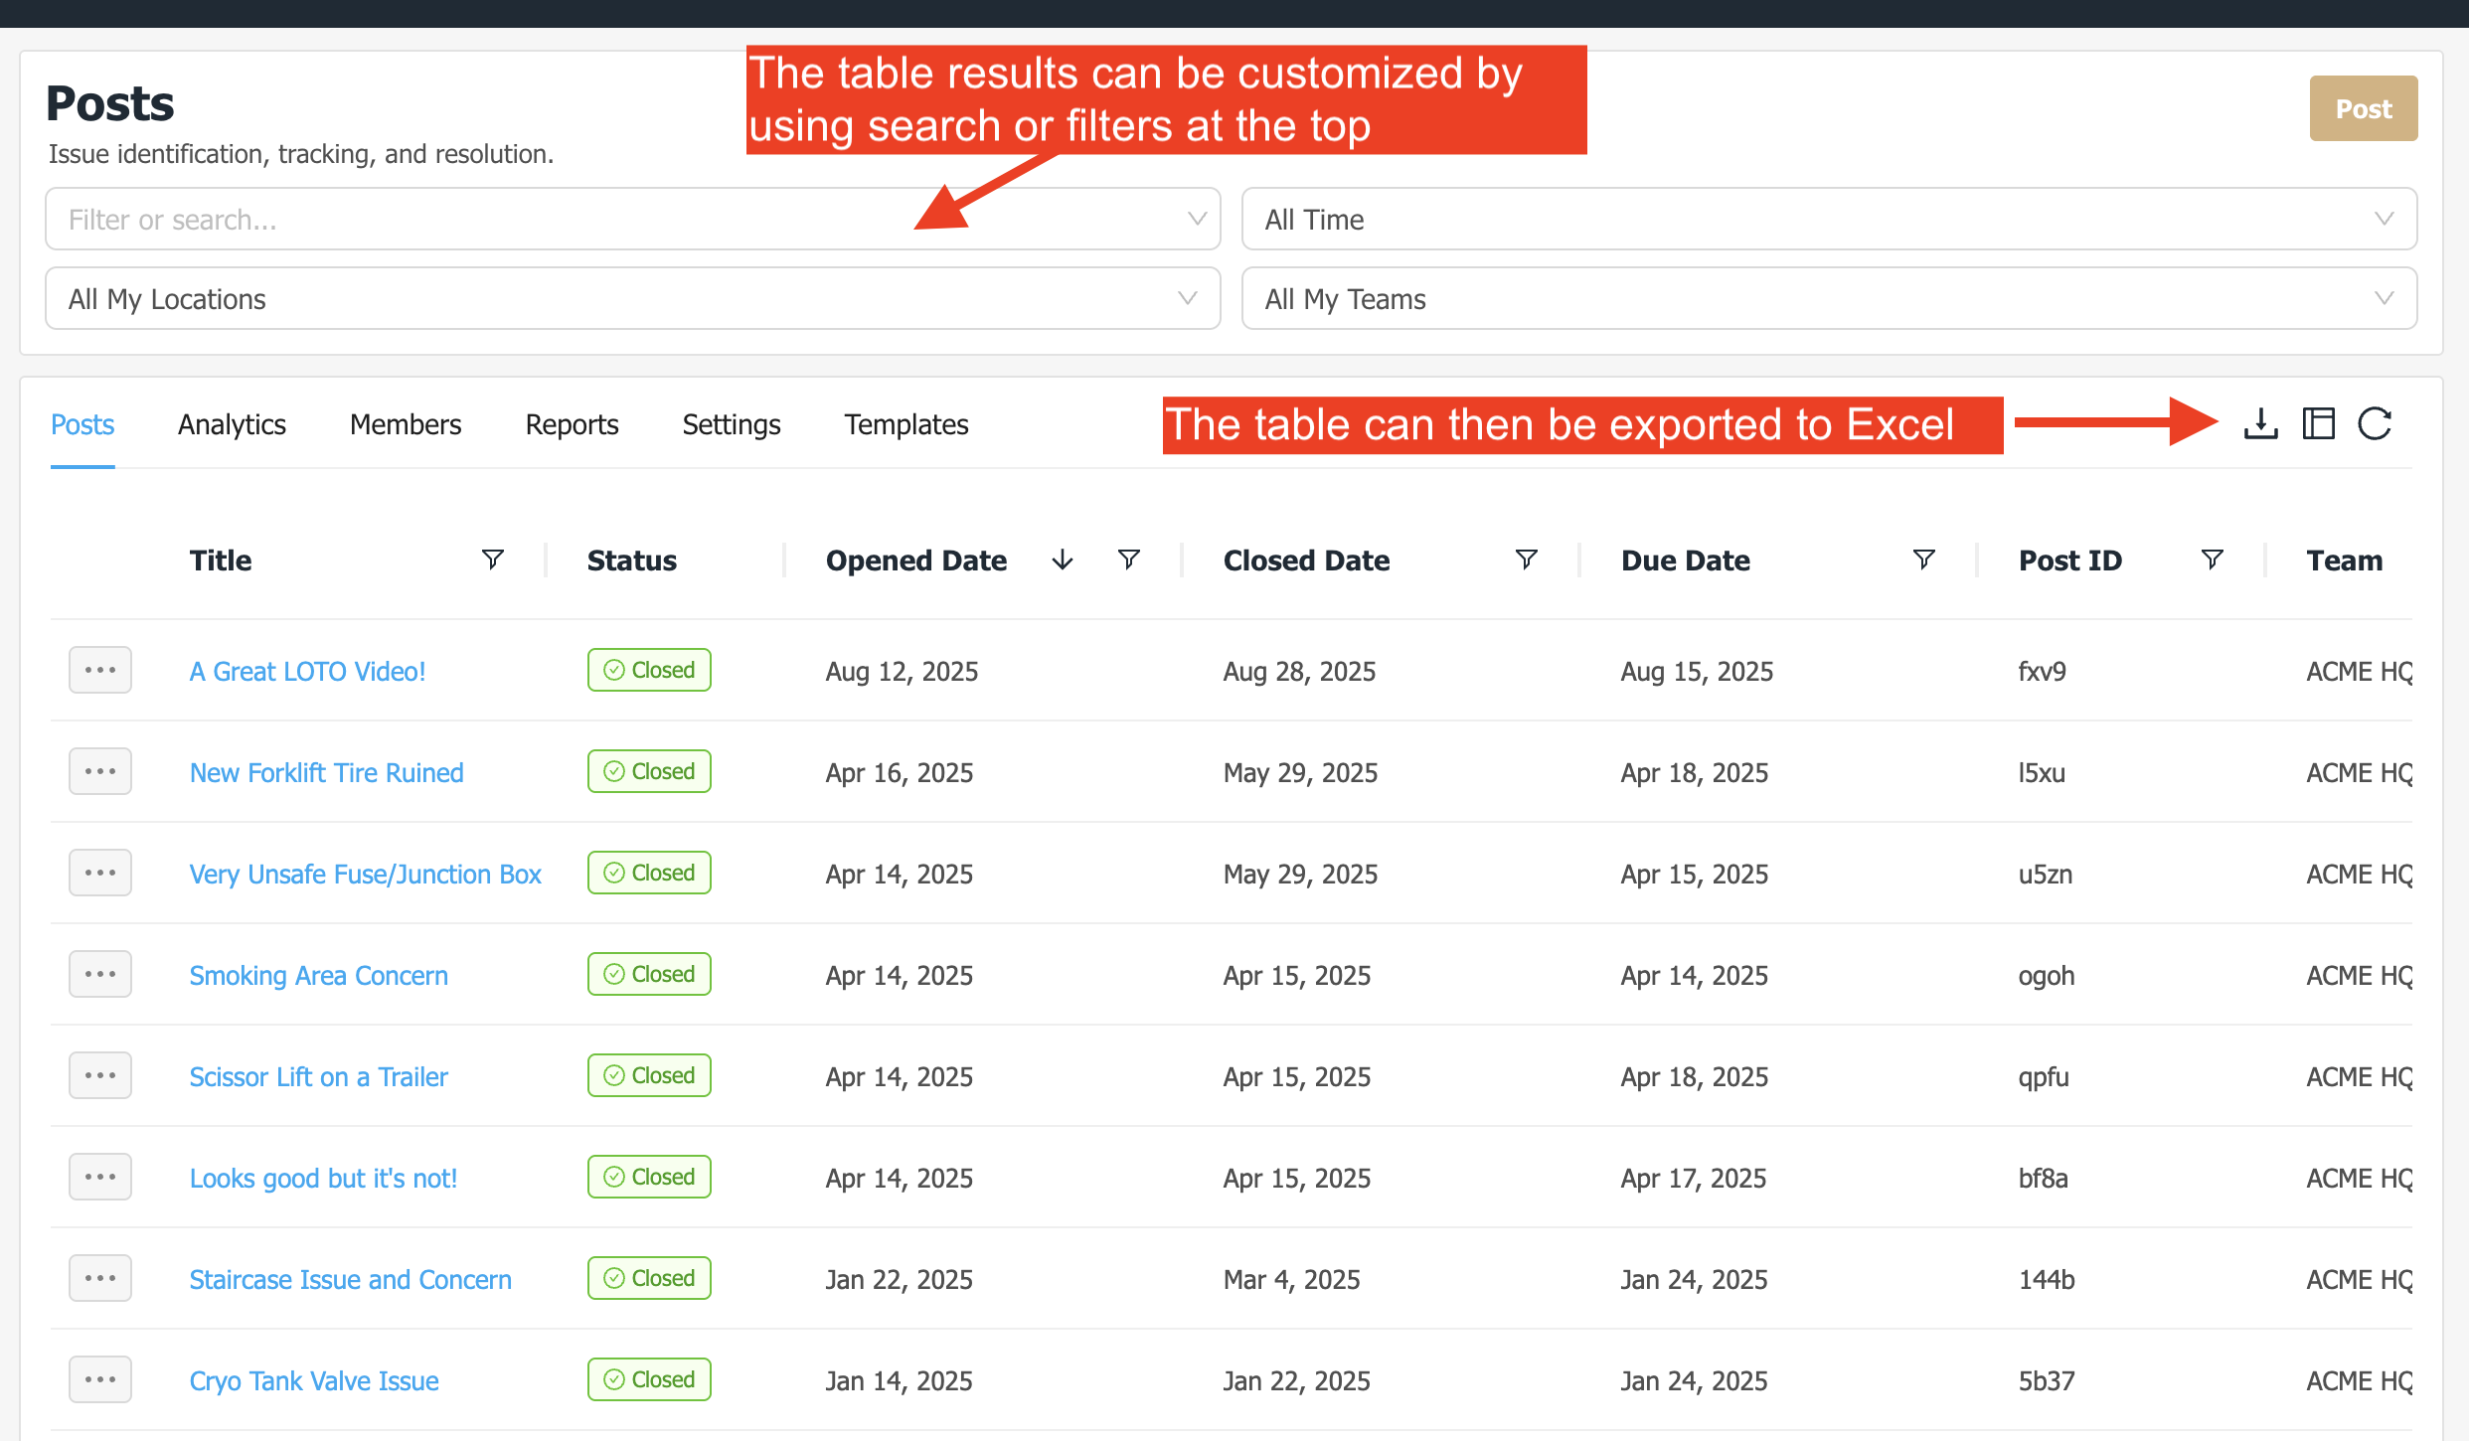The width and height of the screenshot is (2469, 1441).
Task: Expand the All My Teams dropdown
Action: coord(1829,299)
